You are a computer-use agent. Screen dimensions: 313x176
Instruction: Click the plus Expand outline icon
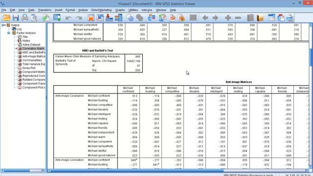coord(228,18)
